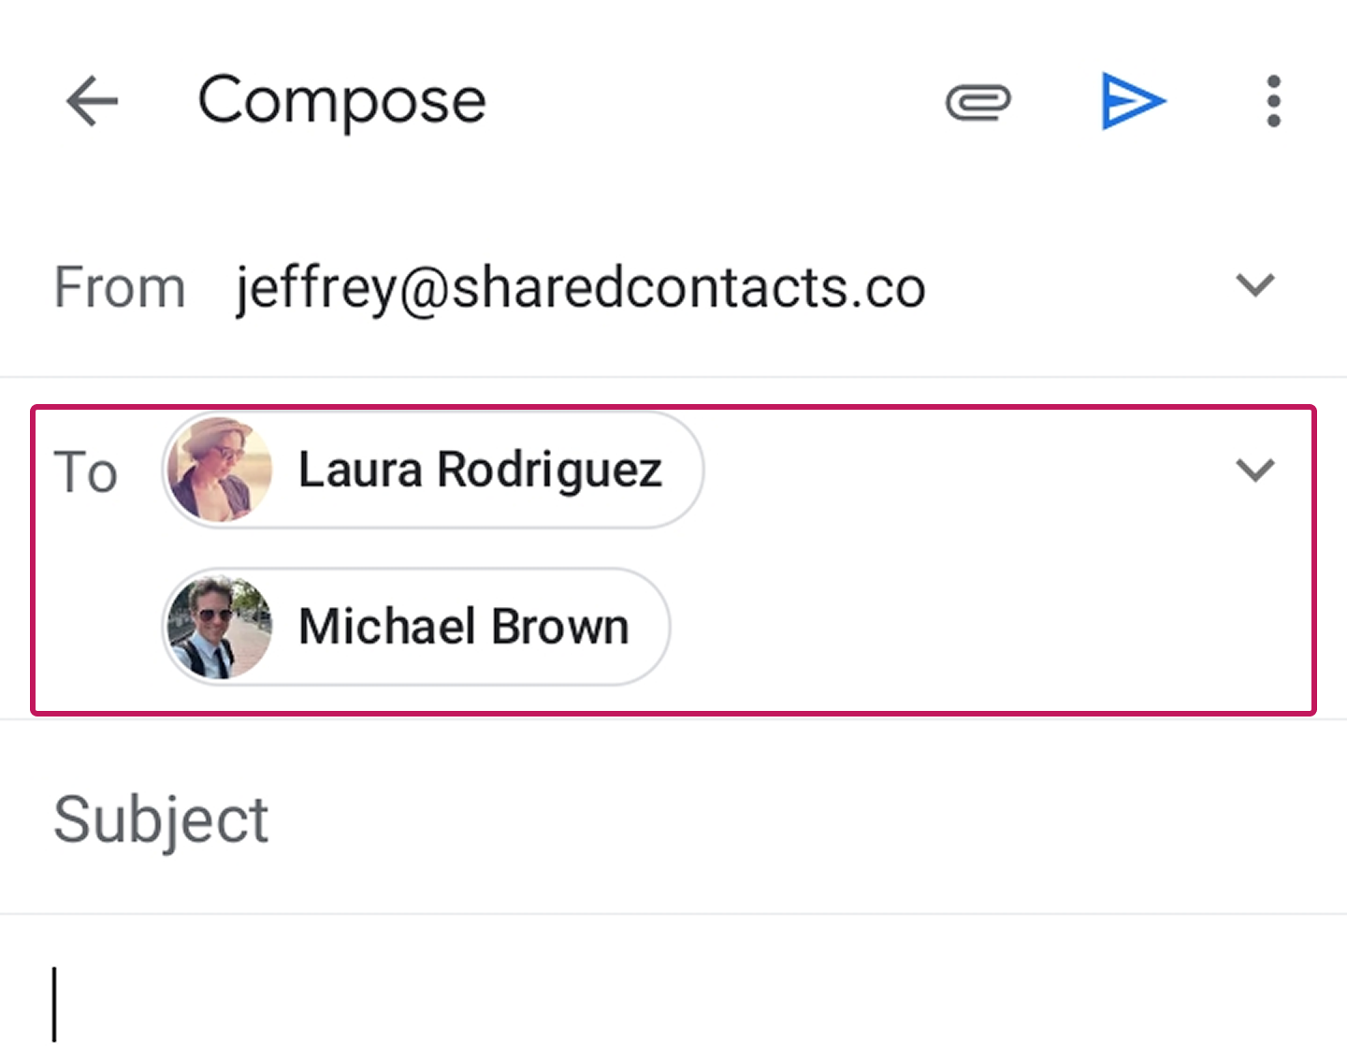Click Laura Rodriguez's profile photo
The width and height of the screenshot is (1347, 1057).
coord(220,470)
